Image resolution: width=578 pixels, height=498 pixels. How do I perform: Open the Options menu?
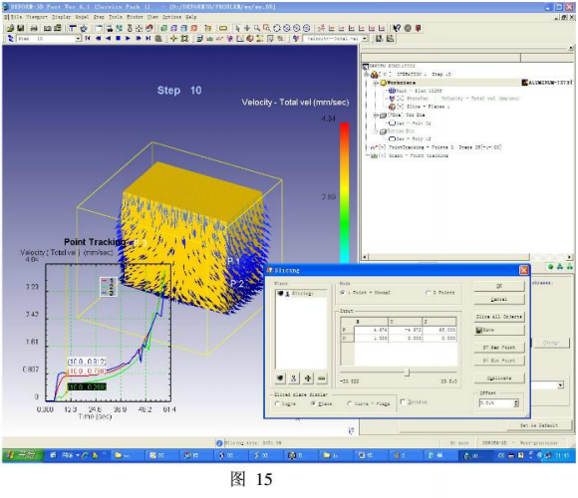point(171,17)
